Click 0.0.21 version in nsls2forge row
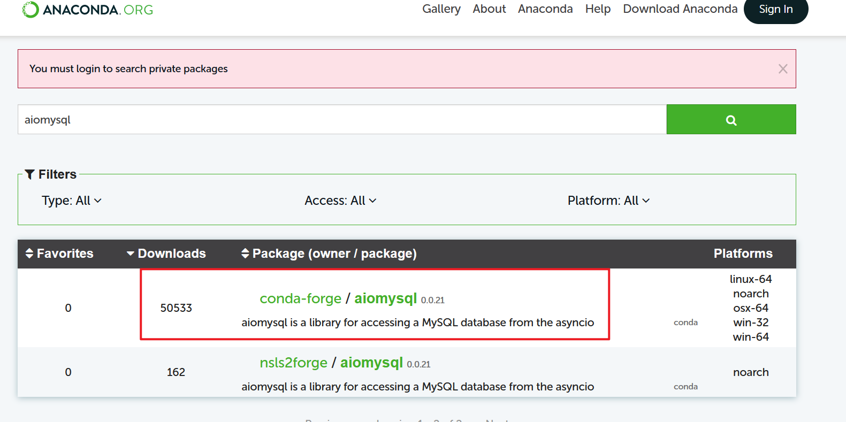 pos(418,364)
